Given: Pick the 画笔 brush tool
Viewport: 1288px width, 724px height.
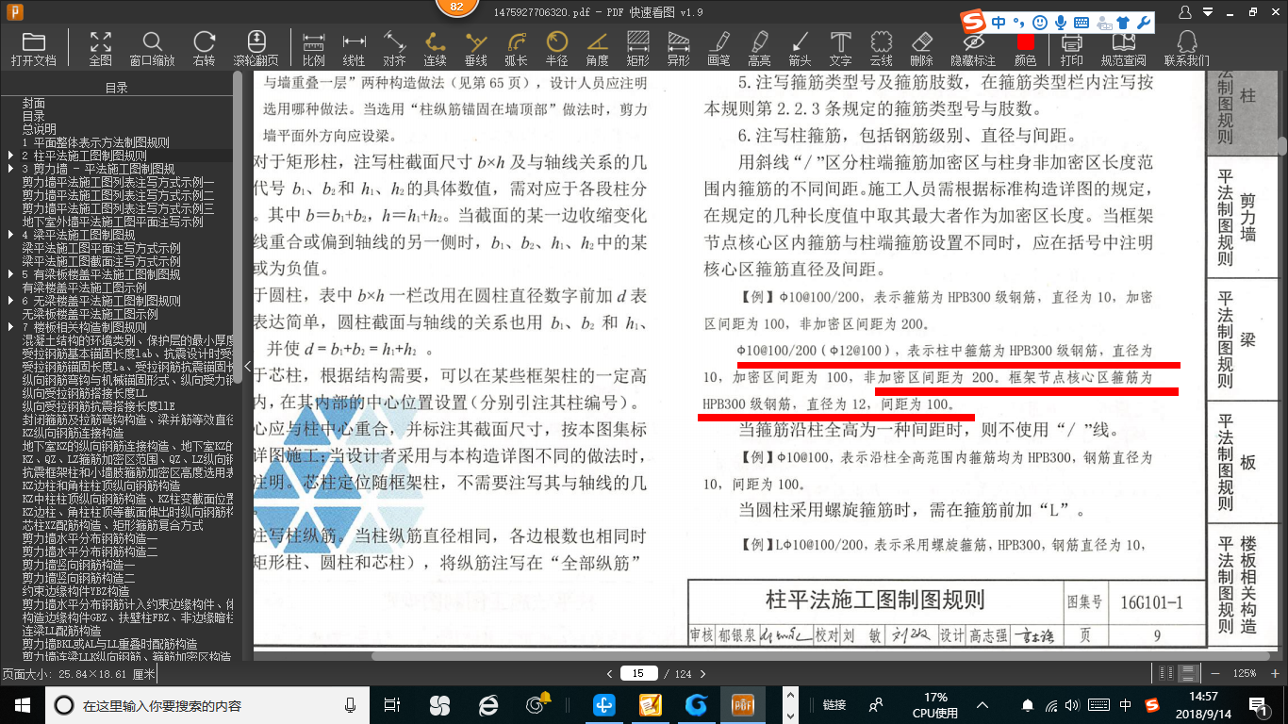Looking at the screenshot, I should (718, 49).
